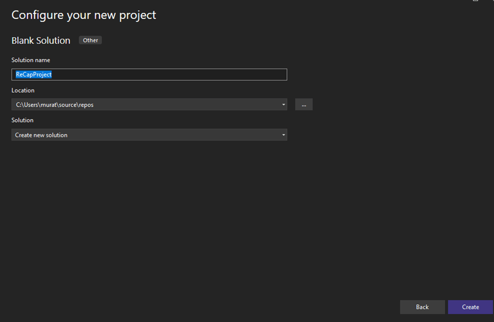The height and width of the screenshot is (322, 494).
Task: Select the Other tag badge
Action: pyautogui.click(x=90, y=40)
